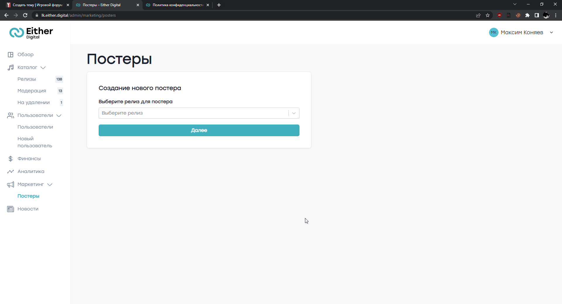
Task: Reload the page with refresh icon
Action: point(25,15)
